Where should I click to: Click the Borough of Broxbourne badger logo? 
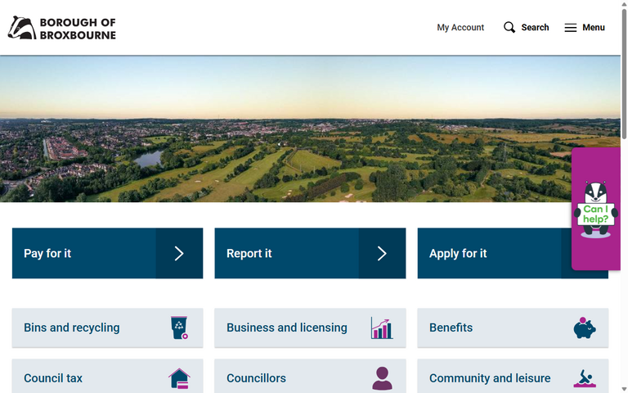21,28
